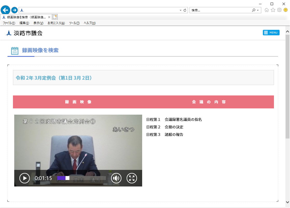Click the 録画映像 column header
The height and width of the screenshot is (208, 290).
tap(78, 102)
